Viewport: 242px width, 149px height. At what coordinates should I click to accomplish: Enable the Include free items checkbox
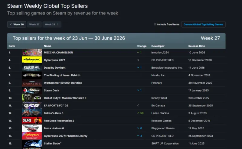pos(155,24)
